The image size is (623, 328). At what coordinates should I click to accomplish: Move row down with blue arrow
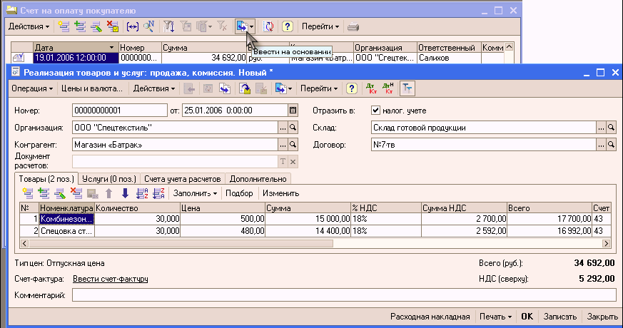tap(125, 193)
